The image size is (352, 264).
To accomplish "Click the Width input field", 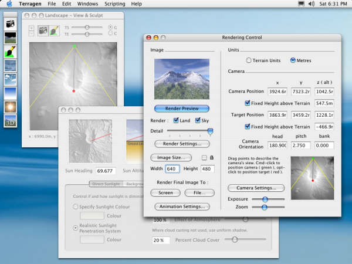I will pyautogui.click(x=172, y=169).
